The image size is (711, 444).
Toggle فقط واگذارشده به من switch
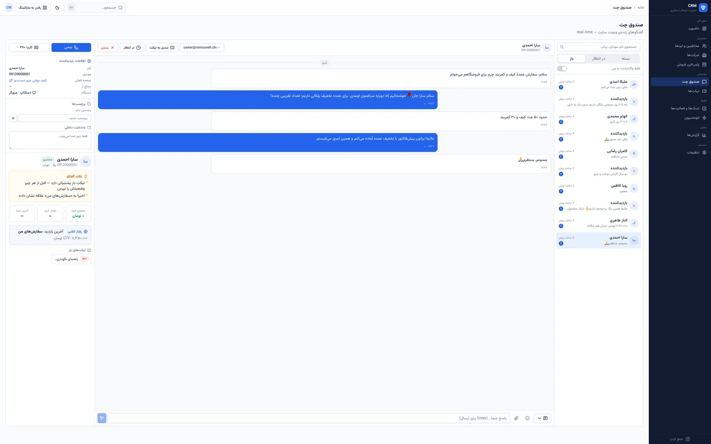click(x=562, y=69)
